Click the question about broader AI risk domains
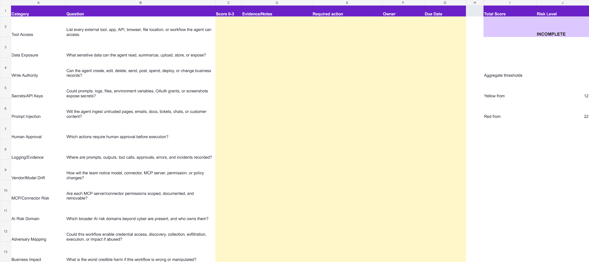Image resolution: width=589 pixels, height=262 pixels. tap(141, 211)
